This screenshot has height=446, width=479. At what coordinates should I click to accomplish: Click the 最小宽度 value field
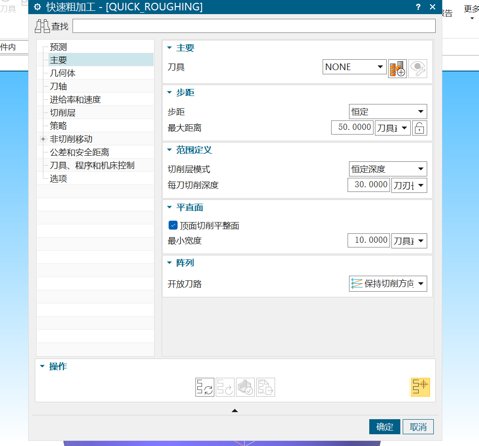pyautogui.click(x=369, y=240)
